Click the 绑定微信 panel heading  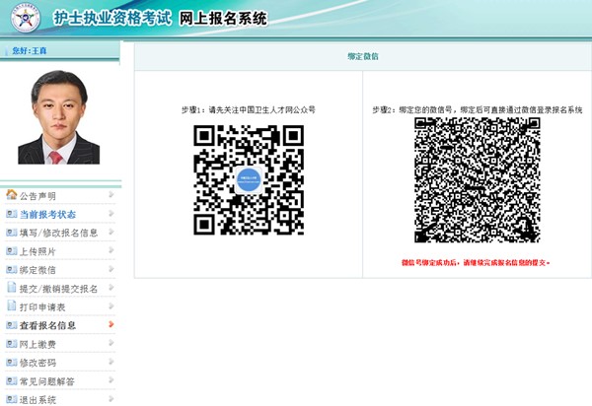click(363, 56)
